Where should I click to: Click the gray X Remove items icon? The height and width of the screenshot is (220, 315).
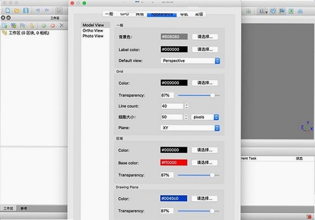[x=62, y=25]
